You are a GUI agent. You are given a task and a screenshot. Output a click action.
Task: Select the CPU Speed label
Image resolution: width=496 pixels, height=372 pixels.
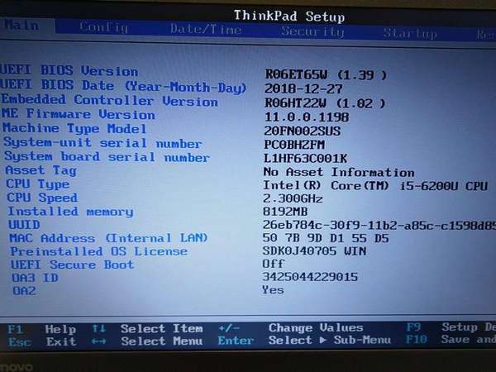point(42,198)
